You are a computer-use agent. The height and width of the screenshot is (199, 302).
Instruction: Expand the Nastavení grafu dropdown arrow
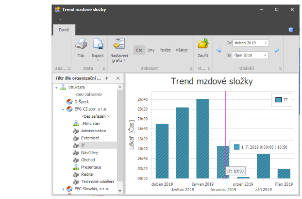pyautogui.click(x=124, y=60)
